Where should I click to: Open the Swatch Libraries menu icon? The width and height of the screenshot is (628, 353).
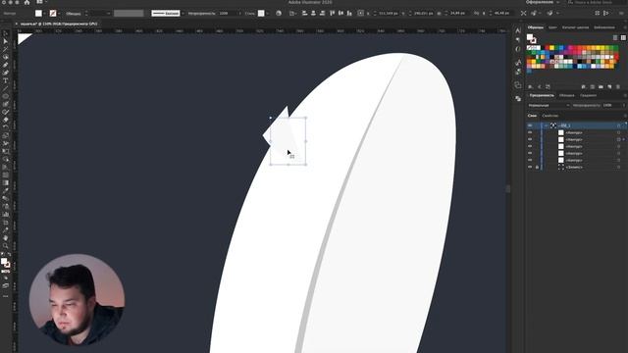(x=530, y=87)
